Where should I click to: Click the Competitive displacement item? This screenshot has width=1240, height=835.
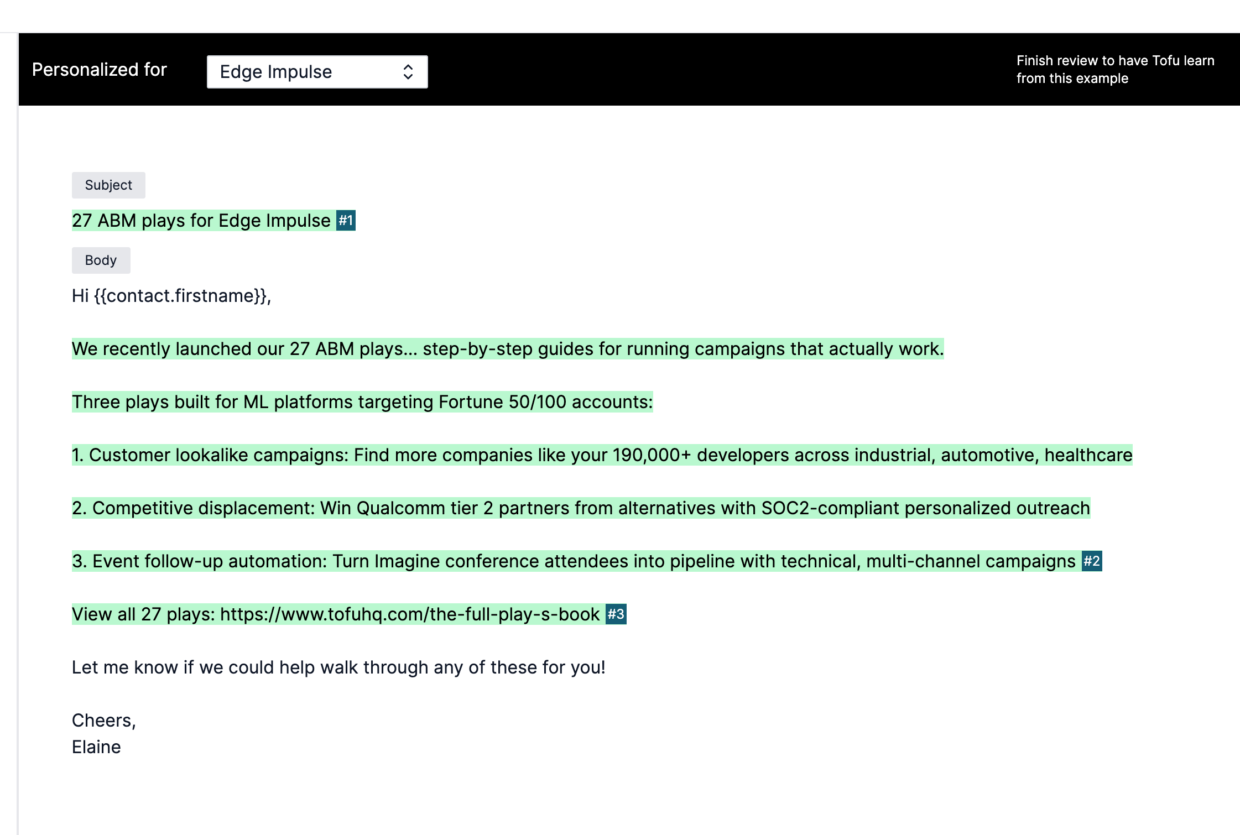point(581,508)
